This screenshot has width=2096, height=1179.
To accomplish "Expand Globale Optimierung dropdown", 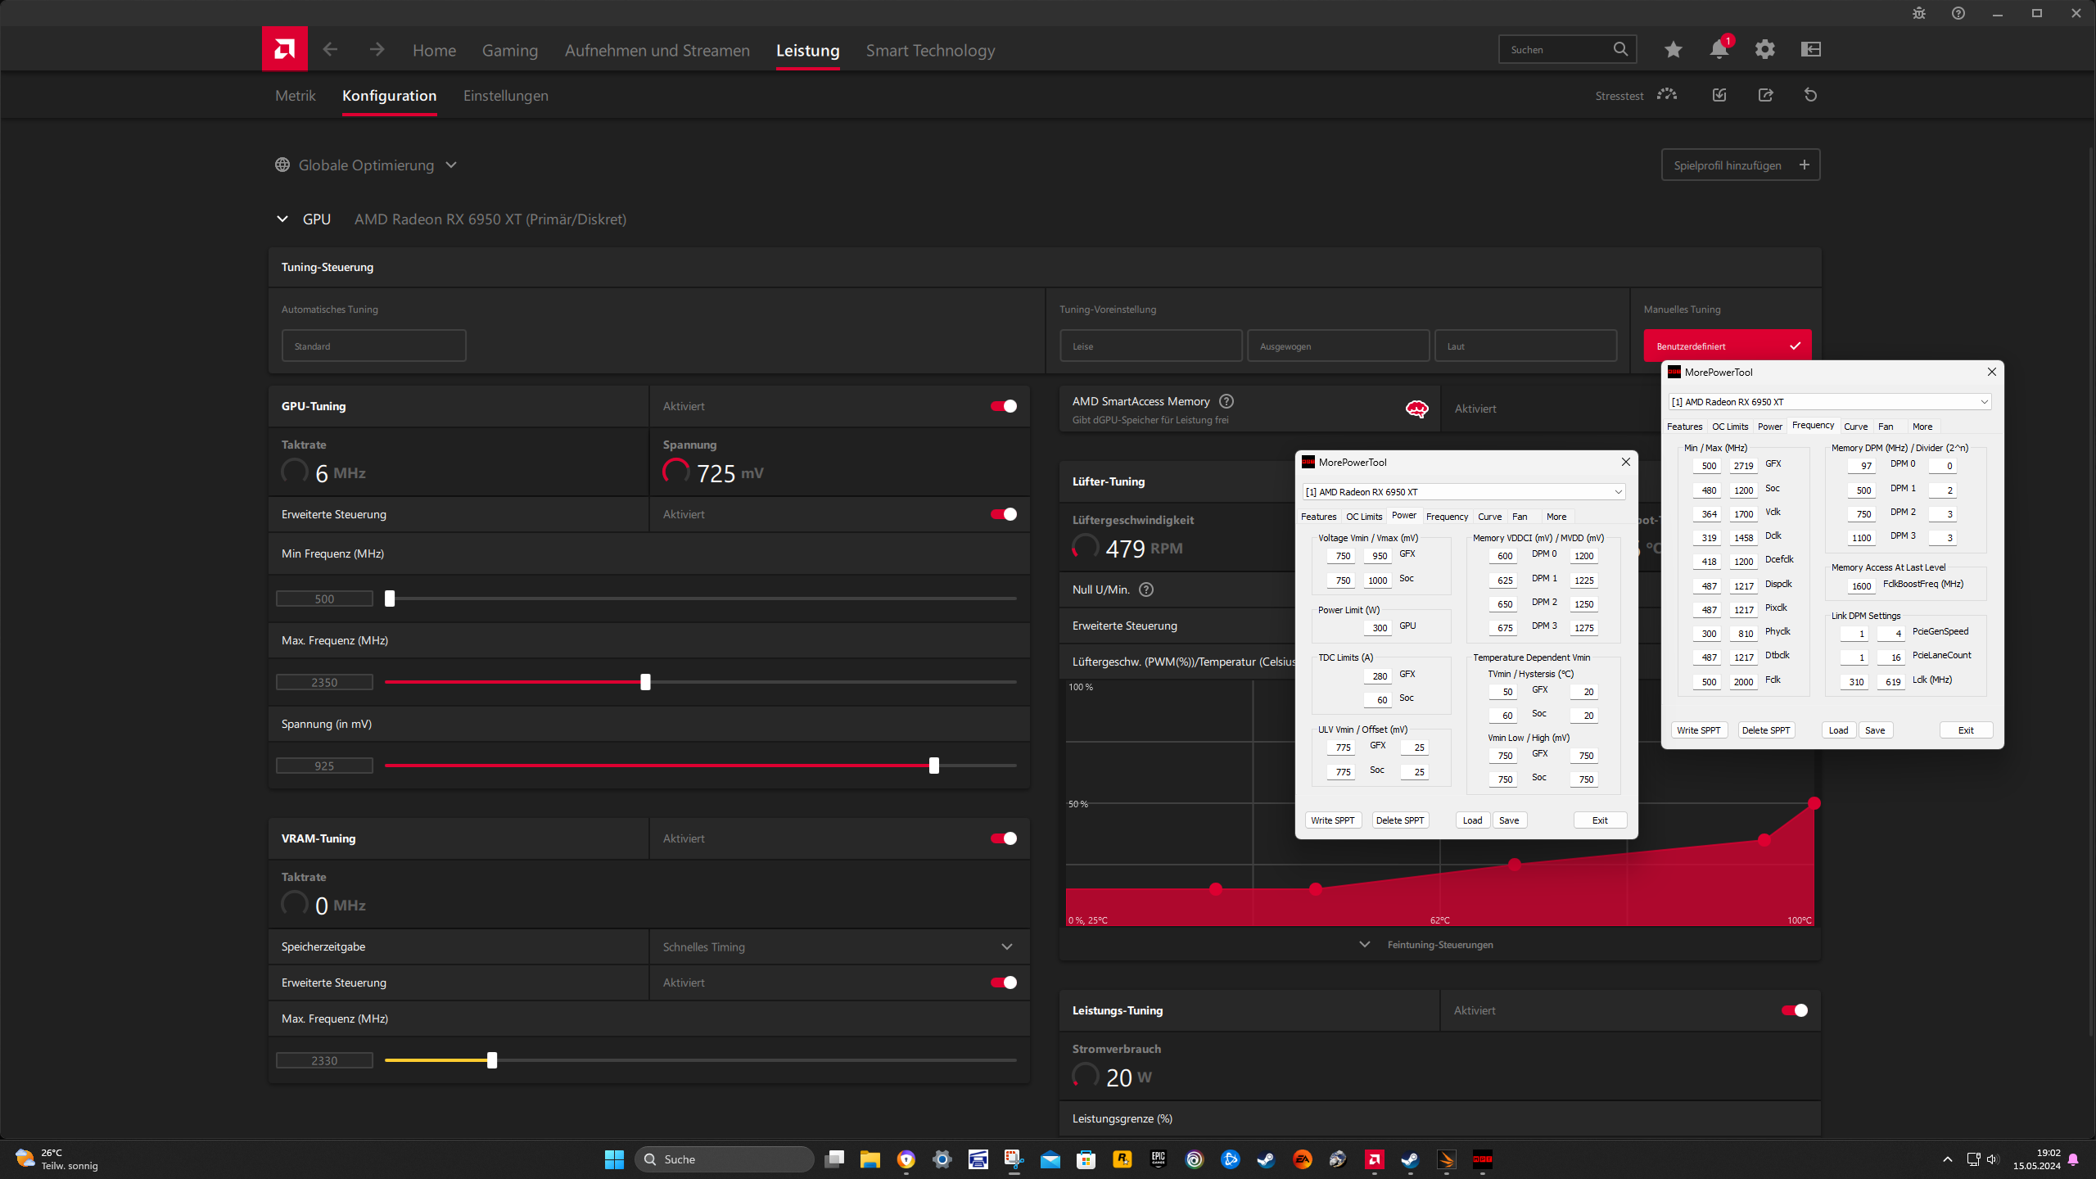I will [366, 165].
